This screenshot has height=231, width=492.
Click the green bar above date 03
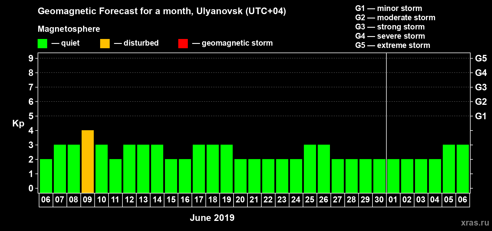(421, 176)
